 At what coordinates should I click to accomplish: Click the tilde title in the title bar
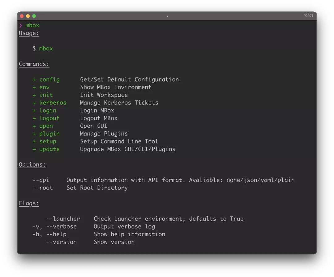coord(167,16)
